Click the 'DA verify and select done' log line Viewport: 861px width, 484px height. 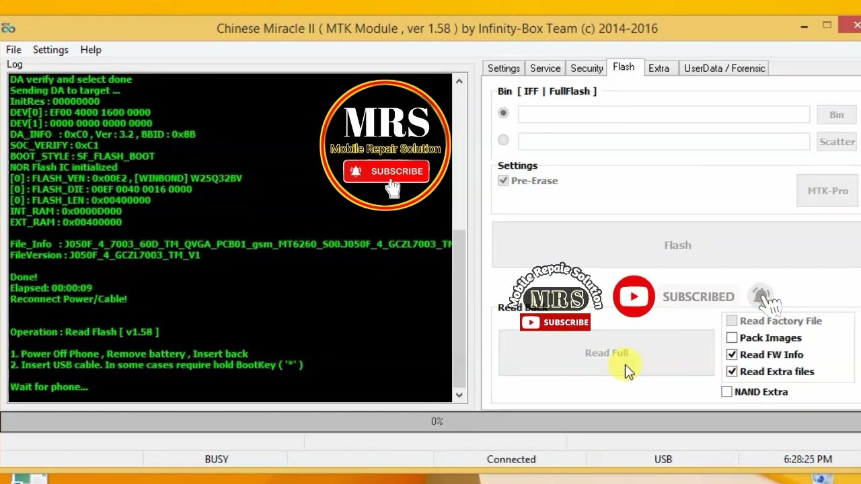tap(71, 79)
